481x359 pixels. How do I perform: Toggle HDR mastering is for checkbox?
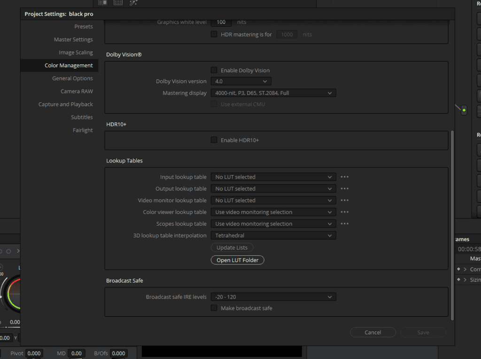tap(214, 34)
